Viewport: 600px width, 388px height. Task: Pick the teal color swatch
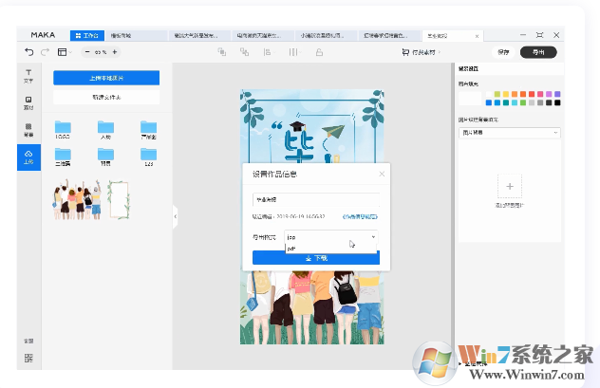tap(506, 102)
